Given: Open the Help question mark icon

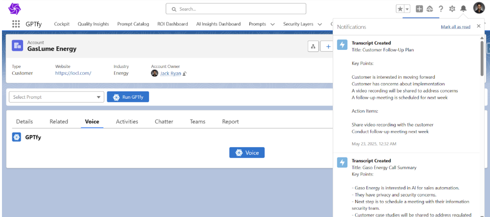Looking at the screenshot, I should point(441,9).
